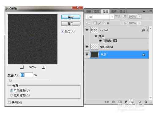
Task: Switch to the 通道 Channels tab
Action: click(114, 11)
